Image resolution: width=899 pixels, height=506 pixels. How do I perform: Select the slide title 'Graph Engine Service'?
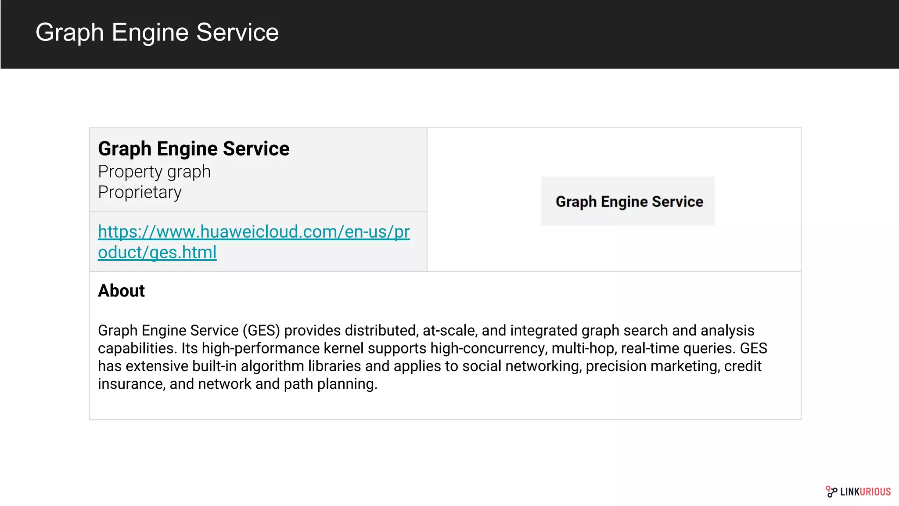[x=157, y=33]
